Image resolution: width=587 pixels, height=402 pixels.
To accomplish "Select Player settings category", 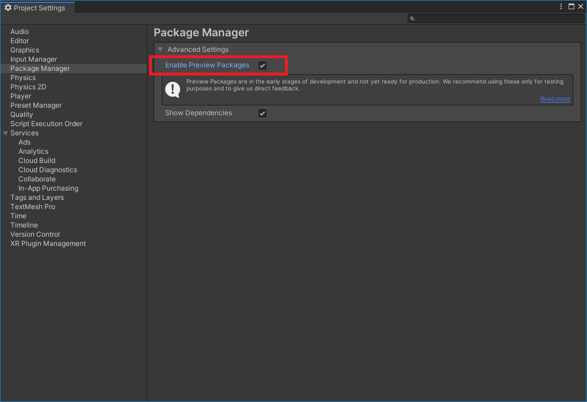I will (x=21, y=96).
